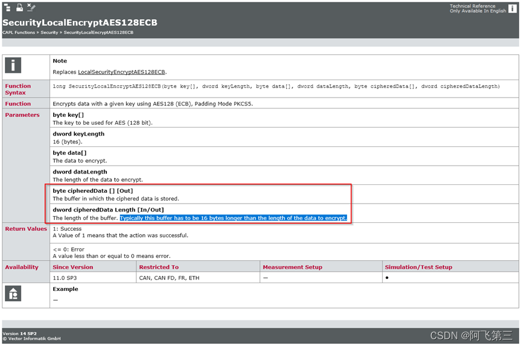The height and width of the screenshot is (347, 522).
Task: Click the Availability row label
Action: point(22,267)
